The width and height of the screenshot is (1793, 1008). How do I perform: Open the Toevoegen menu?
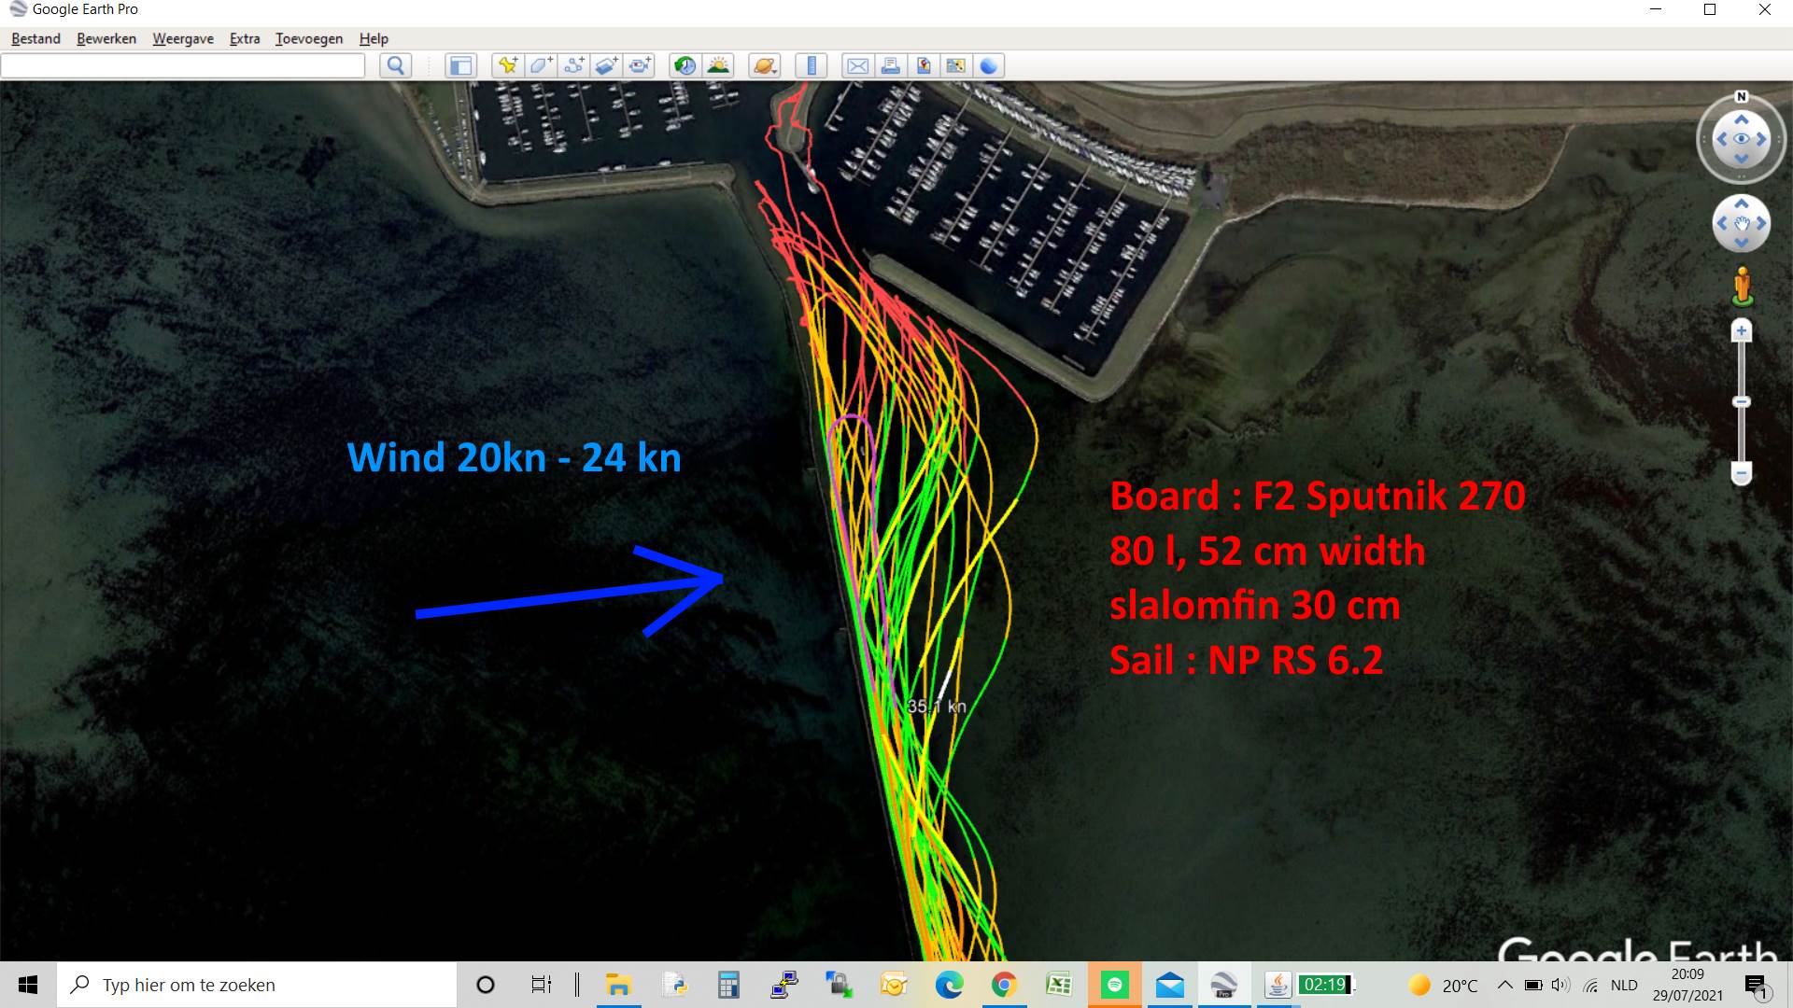pos(308,38)
